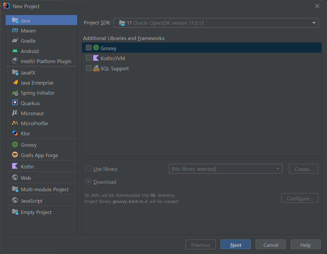327x254 pixels.
Task: Click the SQL Support framework icon
Action: (x=96, y=68)
